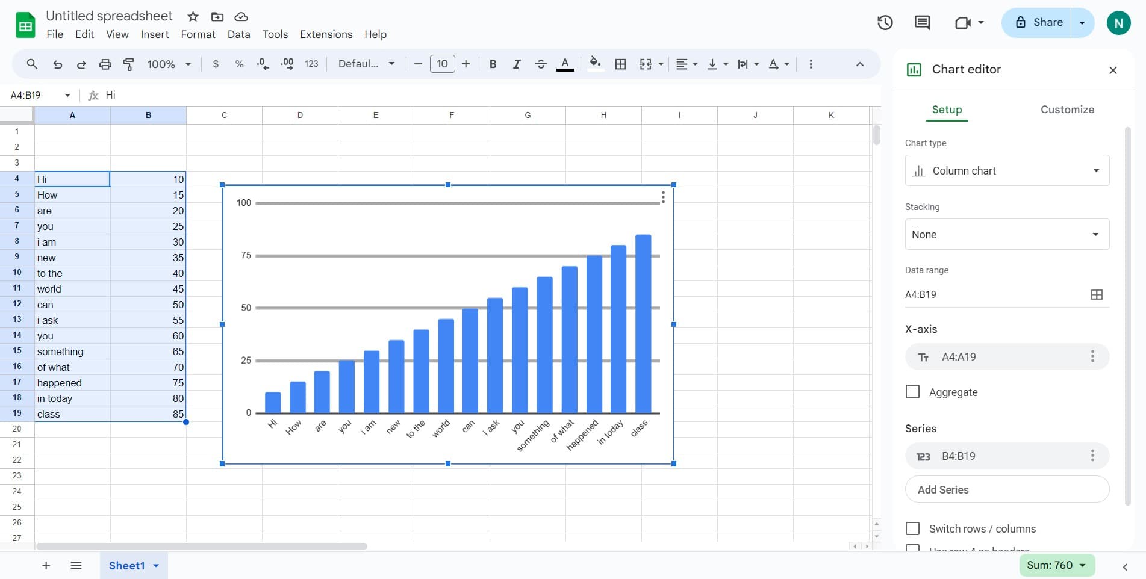
Task: Open the Stacking dropdown
Action: (1006, 234)
